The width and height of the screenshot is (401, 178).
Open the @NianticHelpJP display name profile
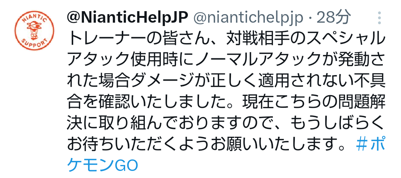[128, 17]
